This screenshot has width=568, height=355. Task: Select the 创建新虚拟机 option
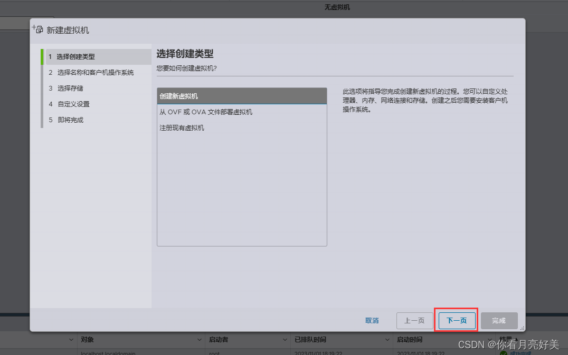click(x=242, y=96)
